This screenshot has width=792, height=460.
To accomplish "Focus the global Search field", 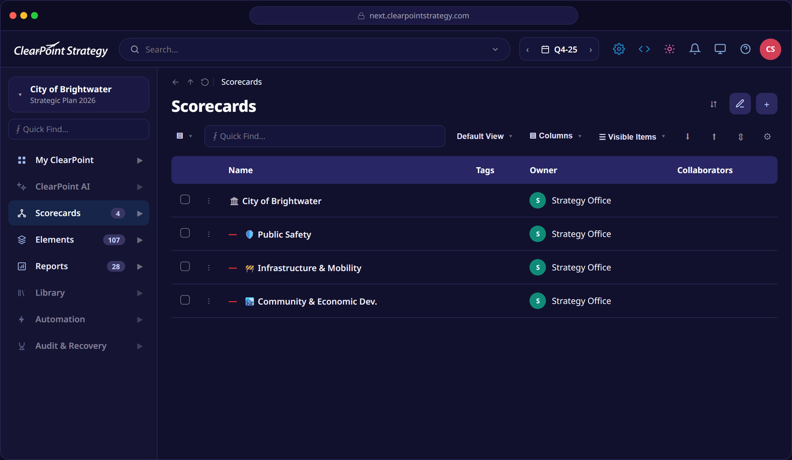I will 314,49.
